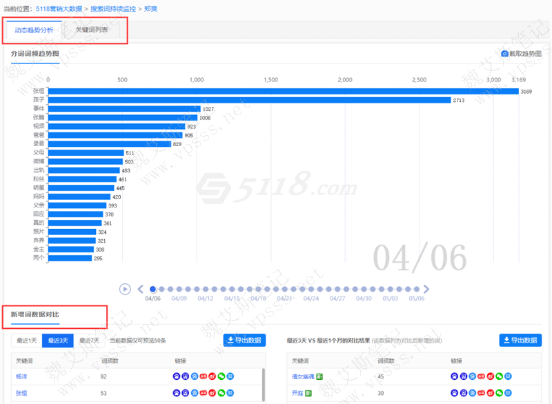Click 导出数据 button above the right comparison table

pyautogui.click(x=520, y=340)
